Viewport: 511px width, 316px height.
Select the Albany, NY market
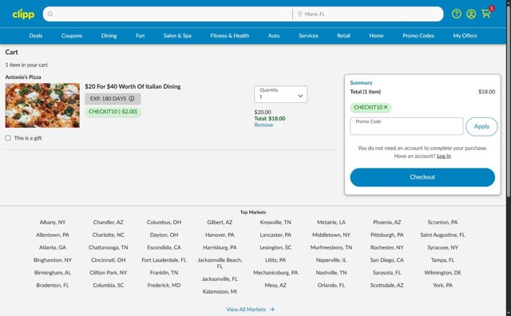coord(53,223)
